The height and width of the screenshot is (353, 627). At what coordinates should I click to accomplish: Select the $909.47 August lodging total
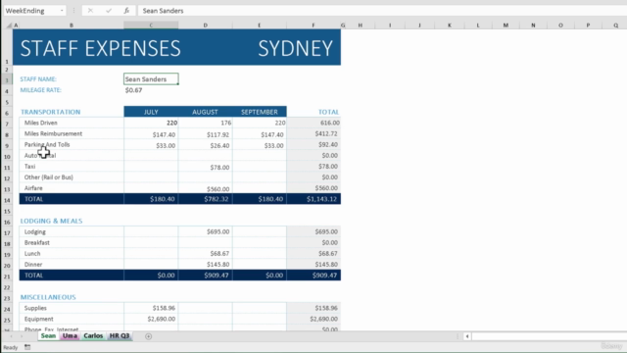(205, 275)
